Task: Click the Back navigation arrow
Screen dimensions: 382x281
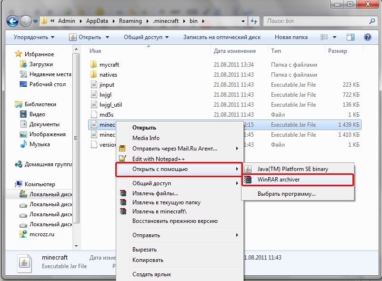Action: (x=12, y=21)
